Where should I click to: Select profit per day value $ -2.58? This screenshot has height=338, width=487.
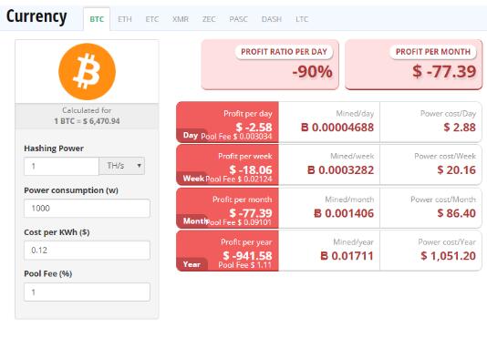click(x=254, y=127)
